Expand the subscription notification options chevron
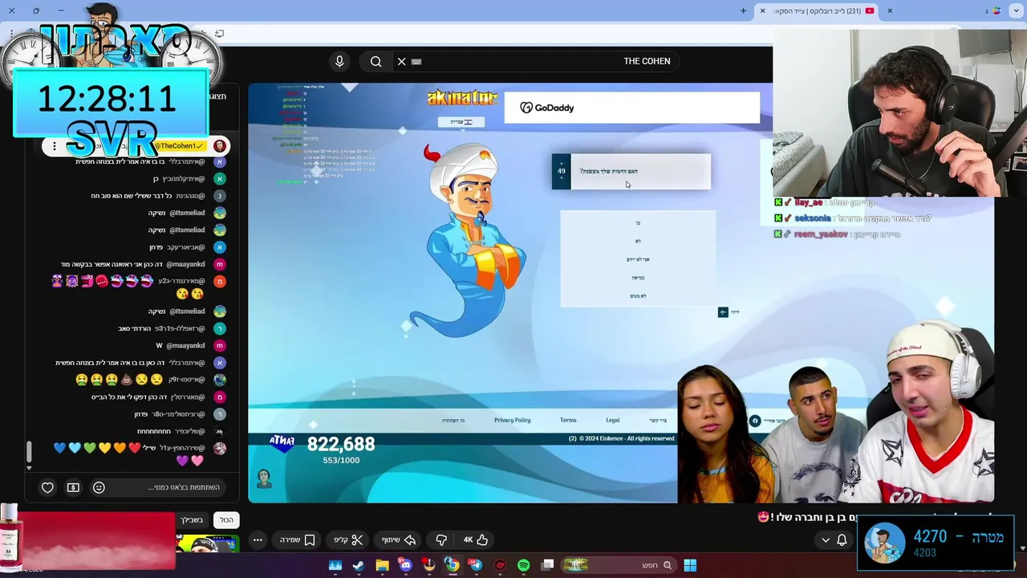Screen dimensions: 1027x578 826,540
